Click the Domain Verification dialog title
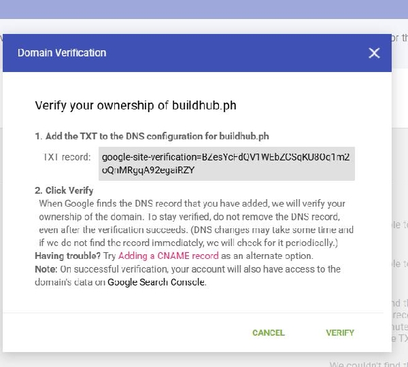Image resolution: width=408 pixels, height=367 pixels. [x=62, y=53]
